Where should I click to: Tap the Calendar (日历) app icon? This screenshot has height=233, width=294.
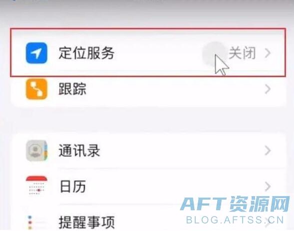point(36,186)
